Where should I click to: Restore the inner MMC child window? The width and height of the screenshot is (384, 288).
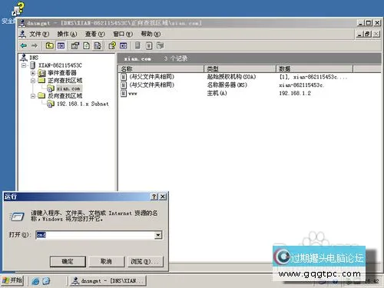pyautogui.click(x=368, y=34)
